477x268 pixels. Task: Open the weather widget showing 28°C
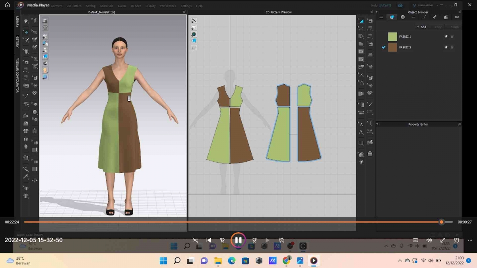click(18, 261)
